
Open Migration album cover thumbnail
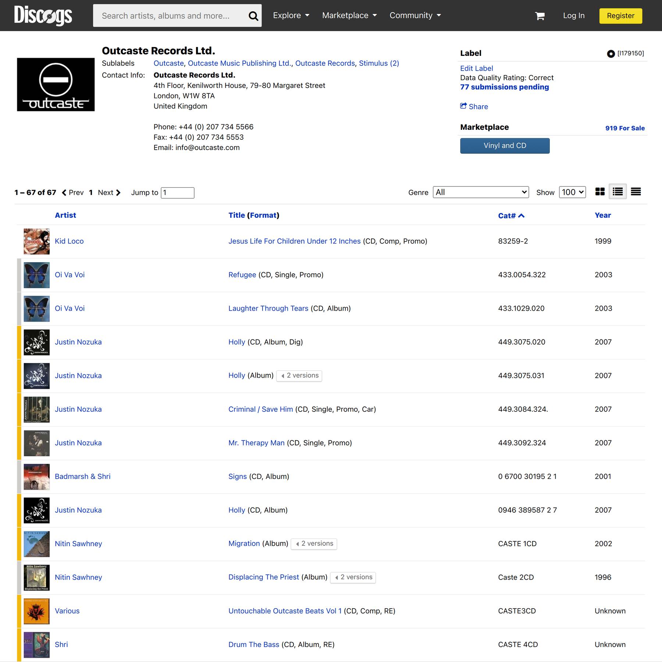click(36, 544)
